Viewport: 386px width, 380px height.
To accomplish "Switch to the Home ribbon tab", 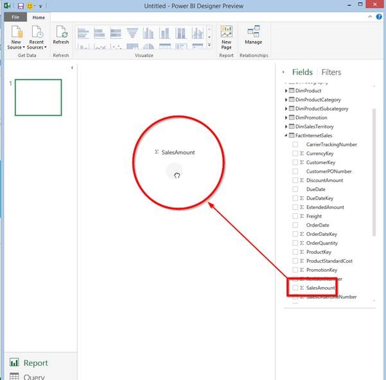I will coord(39,17).
